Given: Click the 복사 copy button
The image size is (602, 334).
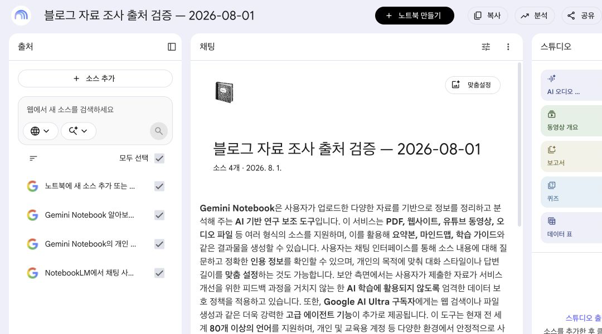Looking at the screenshot, I should [488, 16].
